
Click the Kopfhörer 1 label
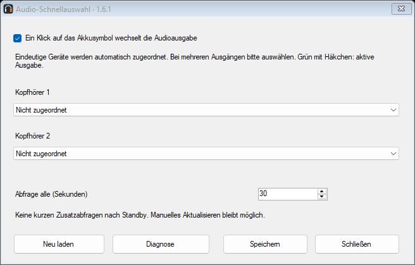coord(32,92)
